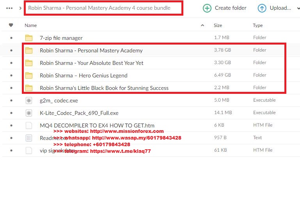Click the Hero Genius Legend folder icon
This screenshot has width=300, height=197.
[29, 75]
